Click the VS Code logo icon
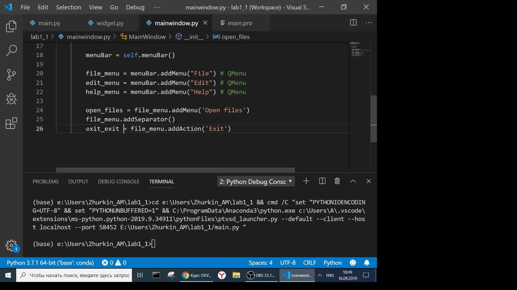 (8, 7)
